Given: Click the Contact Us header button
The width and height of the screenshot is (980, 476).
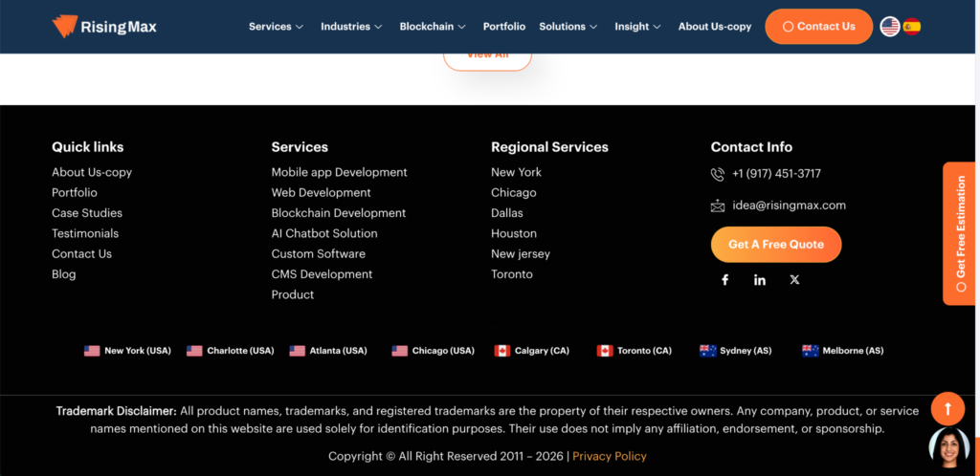Looking at the screenshot, I should pos(818,27).
